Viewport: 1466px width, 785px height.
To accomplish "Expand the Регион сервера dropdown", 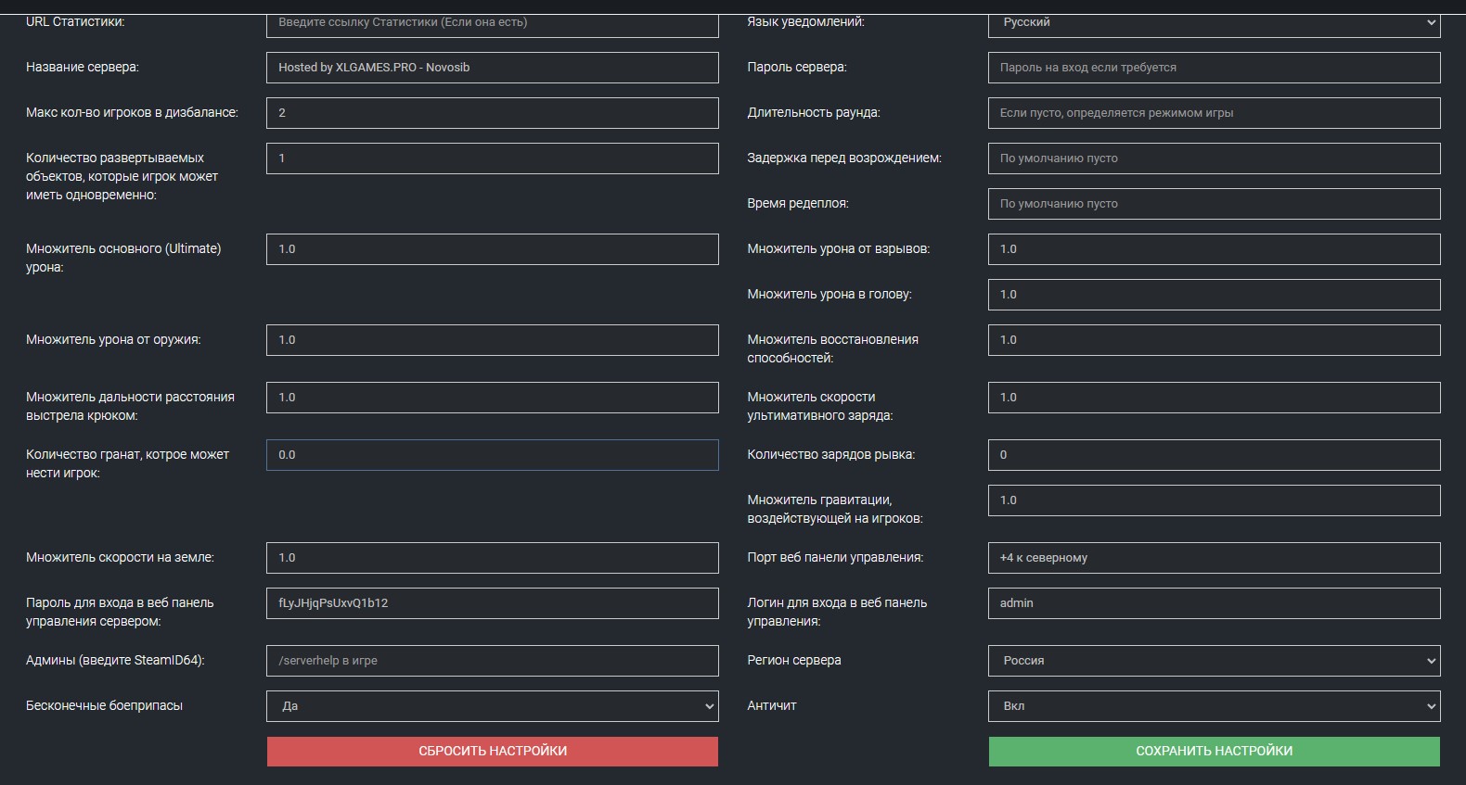I will pos(1214,661).
